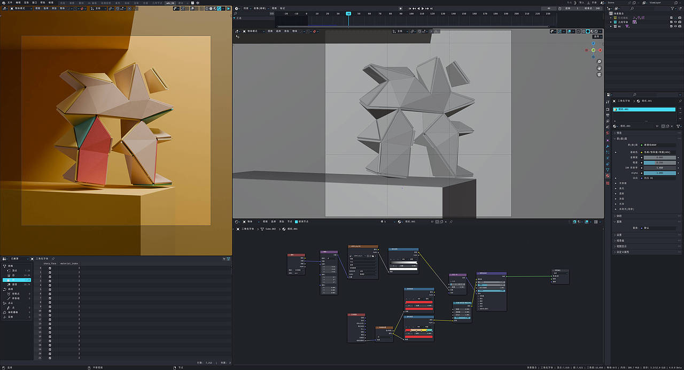Toggle exclude checkbox for 灯光相机 collection

pyautogui.click(x=671, y=18)
